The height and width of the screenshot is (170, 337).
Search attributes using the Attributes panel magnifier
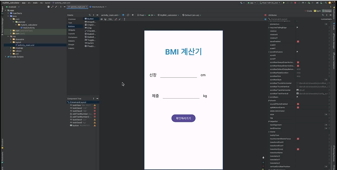point(323,15)
